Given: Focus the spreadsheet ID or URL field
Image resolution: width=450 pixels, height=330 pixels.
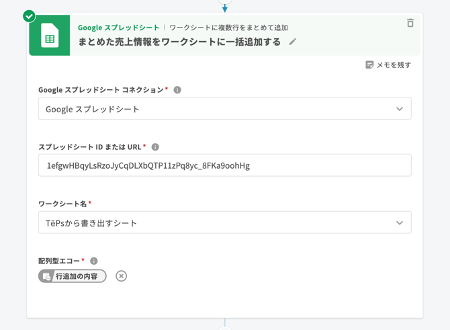Looking at the screenshot, I should tap(225, 165).
